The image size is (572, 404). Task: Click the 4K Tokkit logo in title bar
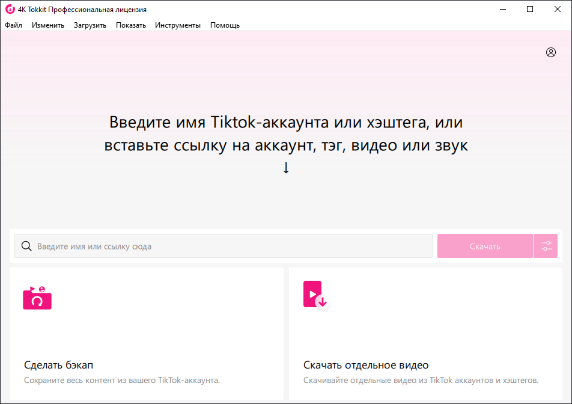click(10, 10)
